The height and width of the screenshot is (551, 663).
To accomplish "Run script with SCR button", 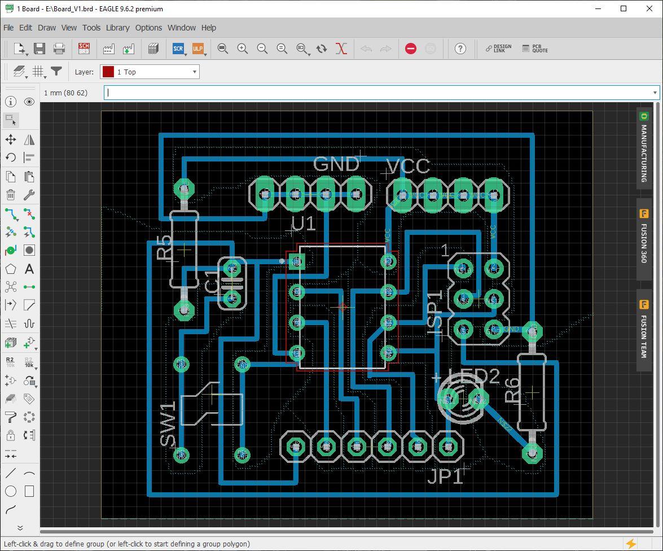I will [x=178, y=49].
